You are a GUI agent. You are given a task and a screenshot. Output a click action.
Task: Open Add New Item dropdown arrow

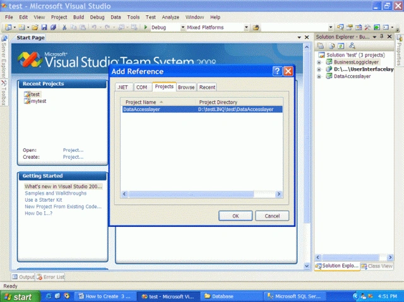click(x=28, y=27)
